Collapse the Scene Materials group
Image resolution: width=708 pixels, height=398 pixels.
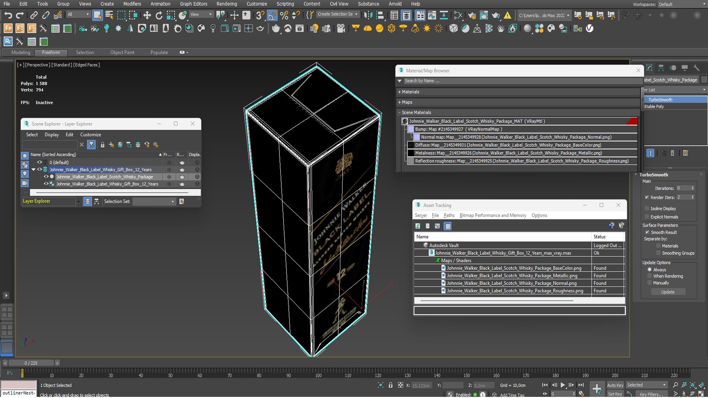(x=399, y=112)
